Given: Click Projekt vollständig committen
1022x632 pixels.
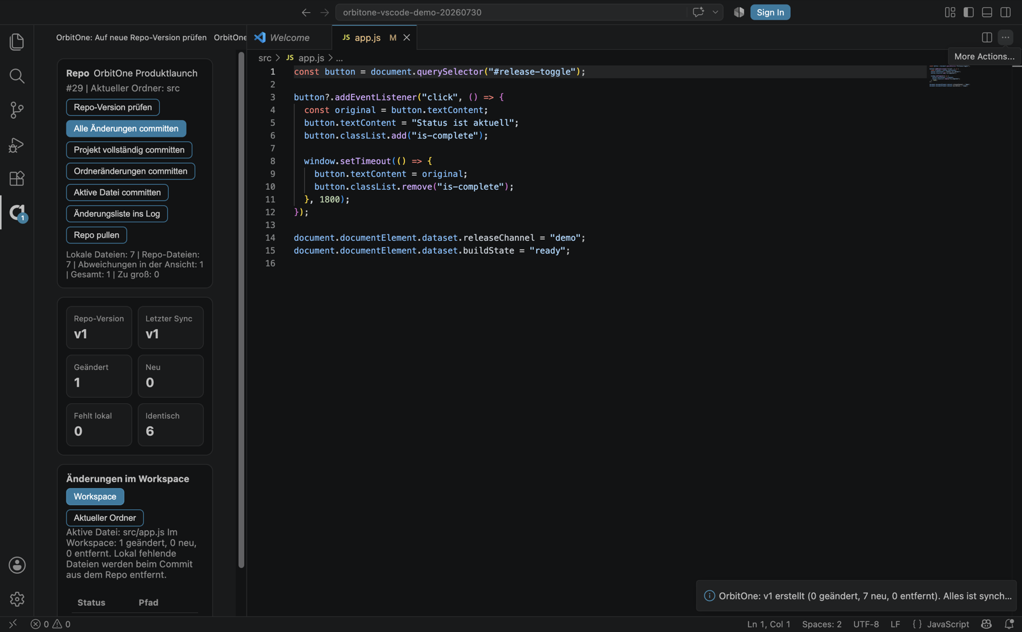Looking at the screenshot, I should coord(129,150).
